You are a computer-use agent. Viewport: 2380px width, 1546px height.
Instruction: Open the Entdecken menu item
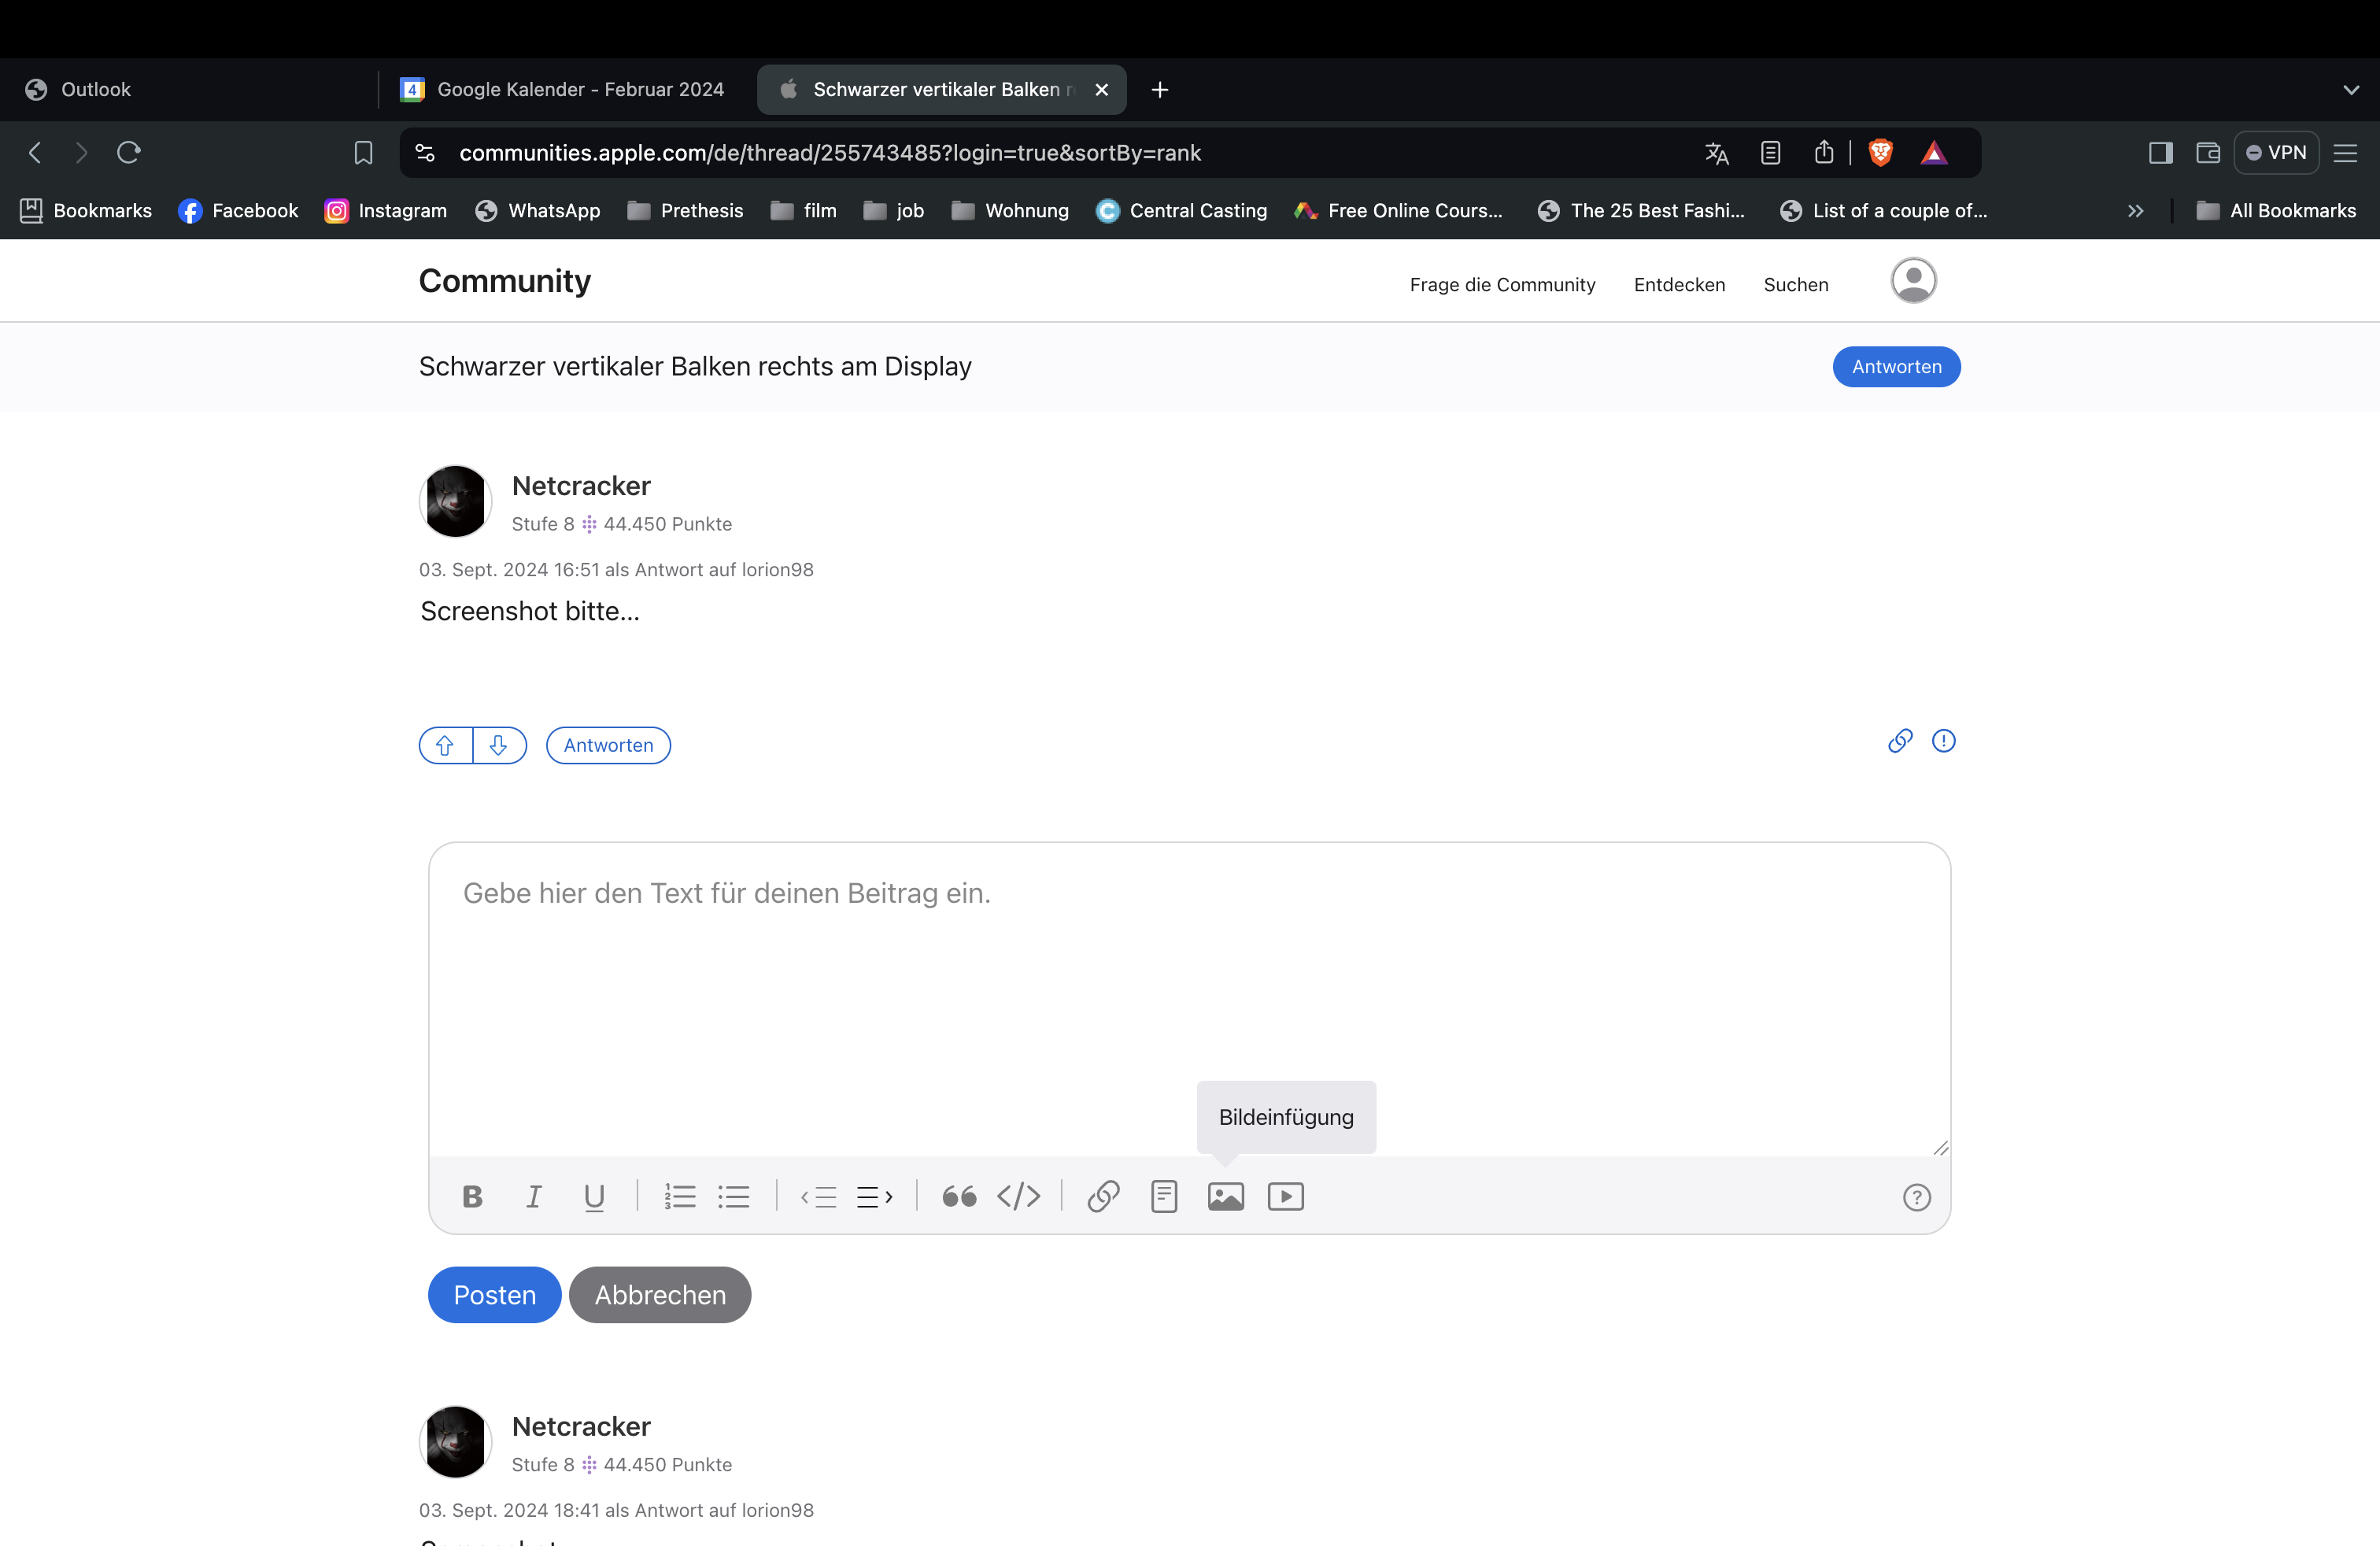point(1679,285)
